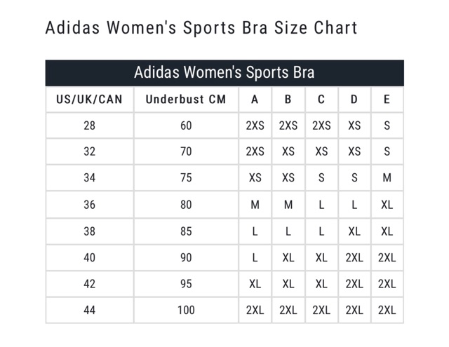The image size is (449, 347).
Task: Click the cup 'B' column header
Action: click(x=288, y=100)
